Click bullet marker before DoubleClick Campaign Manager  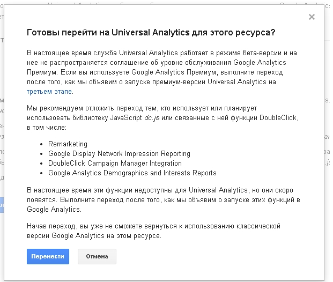(41, 164)
